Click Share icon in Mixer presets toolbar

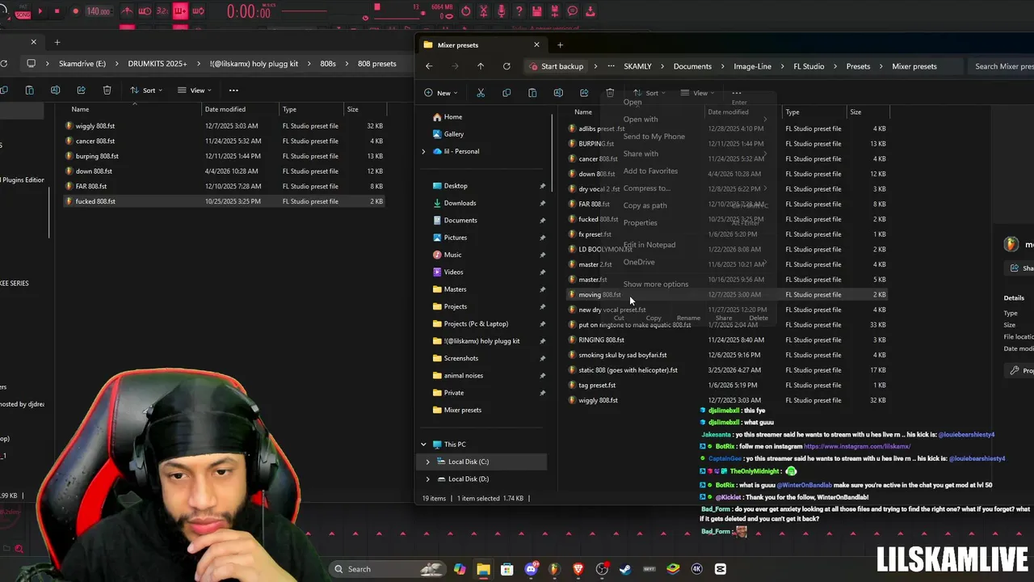coord(584,93)
